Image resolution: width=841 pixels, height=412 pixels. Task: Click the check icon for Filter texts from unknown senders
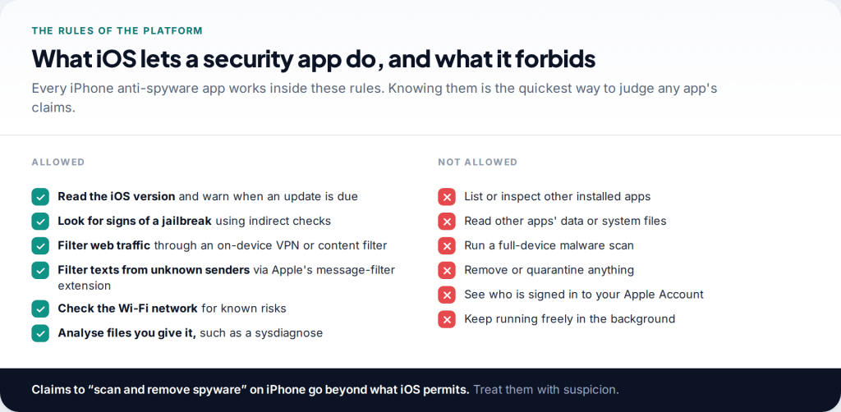coord(40,271)
